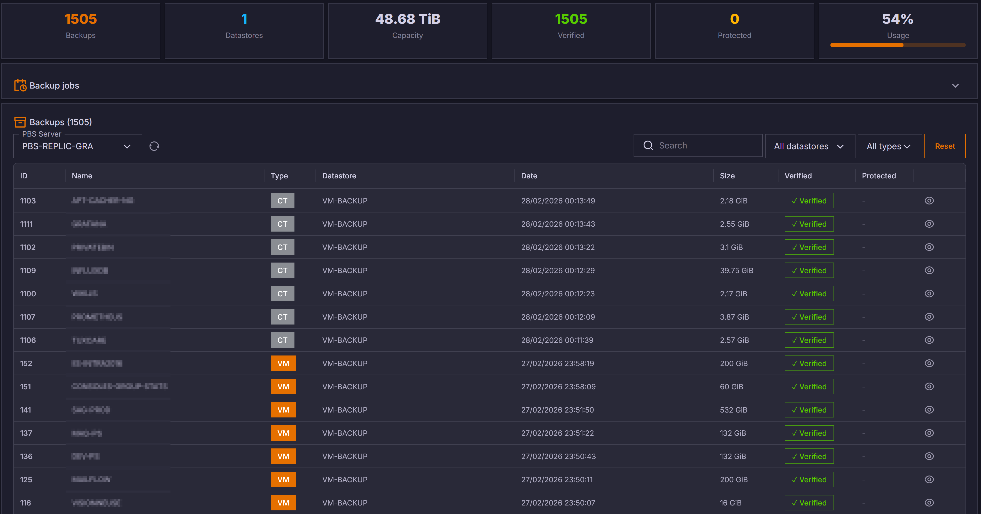The image size is (981, 514).
Task: Select the VM type badge on backup 152
Action: [x=283, y=363]
